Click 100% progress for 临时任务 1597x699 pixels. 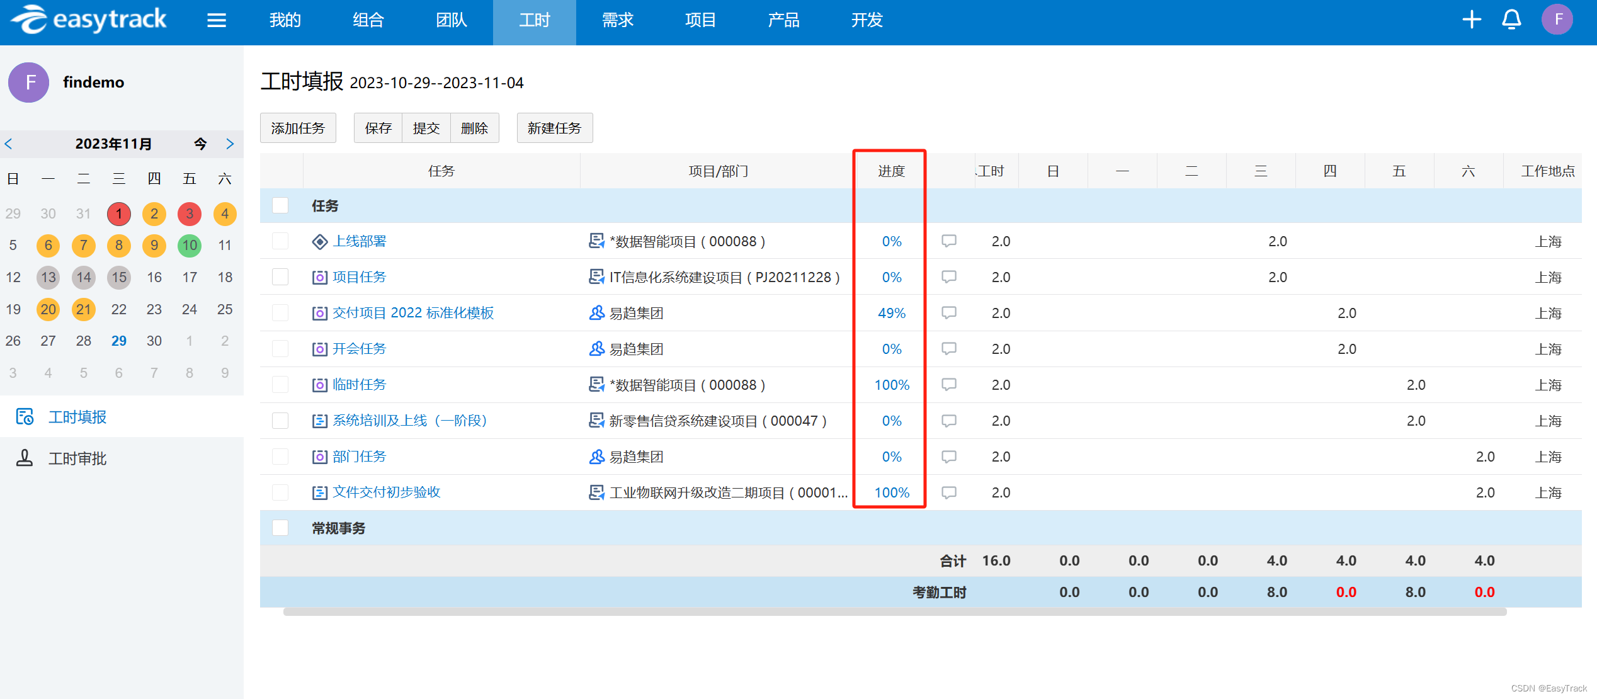(x=892, y=385)
